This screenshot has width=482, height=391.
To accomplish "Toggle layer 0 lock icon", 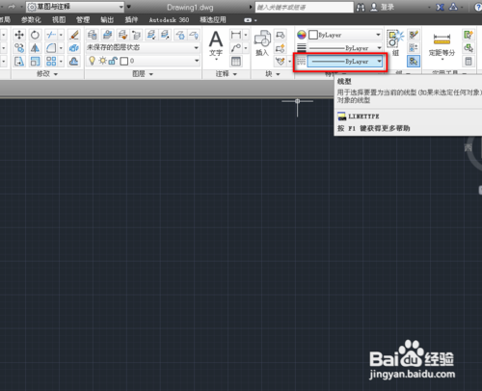I will [113, 61].
